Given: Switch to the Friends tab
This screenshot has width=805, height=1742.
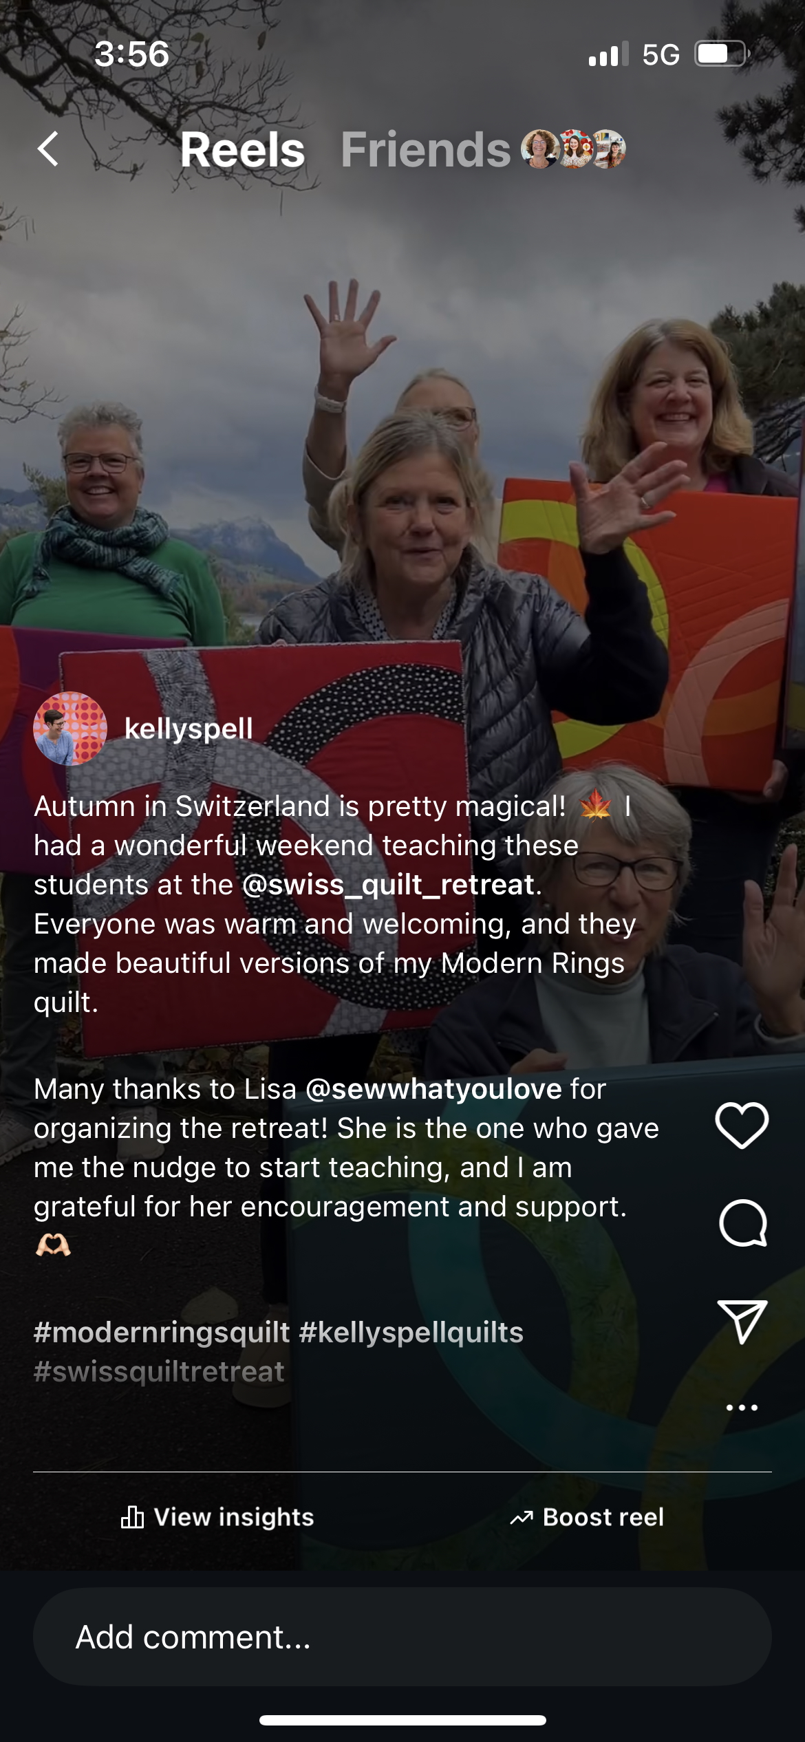Looking at the screenshot, I should click(426, 149).
